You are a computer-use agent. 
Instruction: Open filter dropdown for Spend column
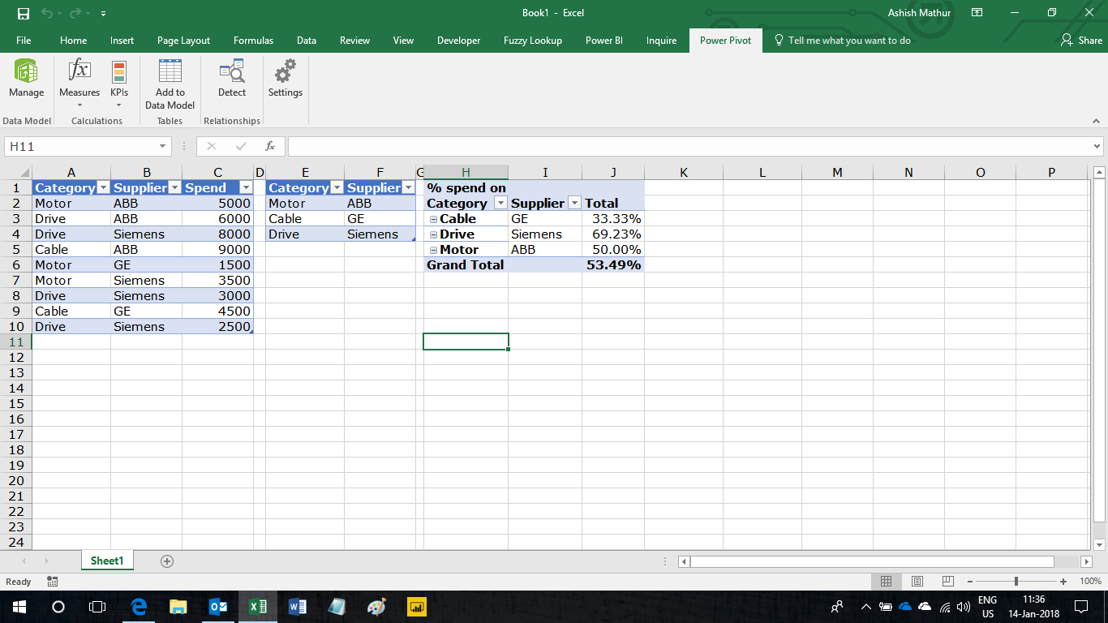tap(246, 188)
